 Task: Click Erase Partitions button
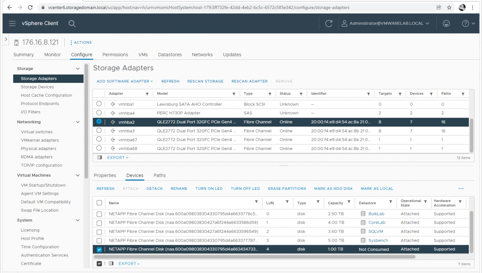click(x=287, y=189)
